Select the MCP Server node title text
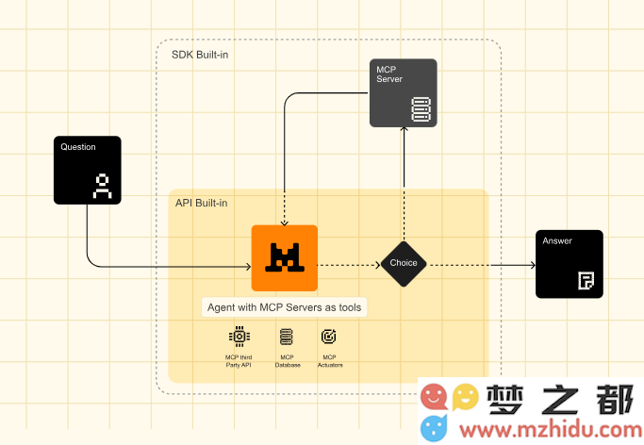The width and height of the screenshot is (644, 445). (x=389, y=74)
